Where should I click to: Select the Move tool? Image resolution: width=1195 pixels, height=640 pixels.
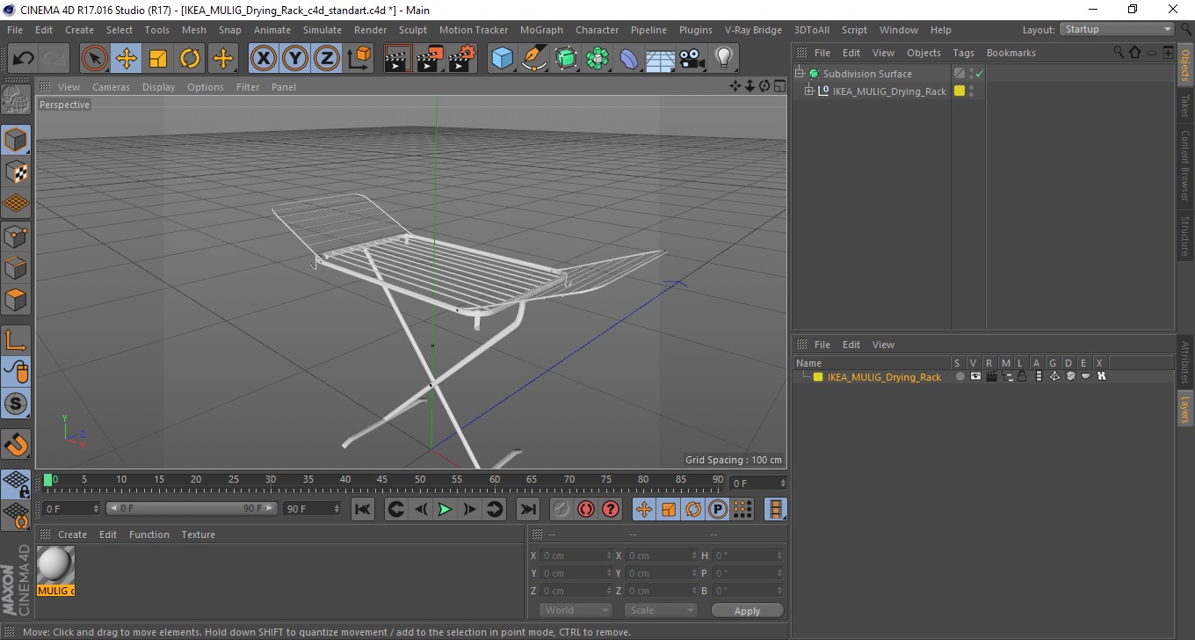tap(127, 59)
